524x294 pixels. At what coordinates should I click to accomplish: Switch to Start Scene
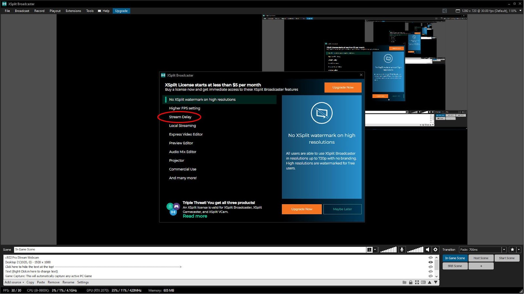507,258
